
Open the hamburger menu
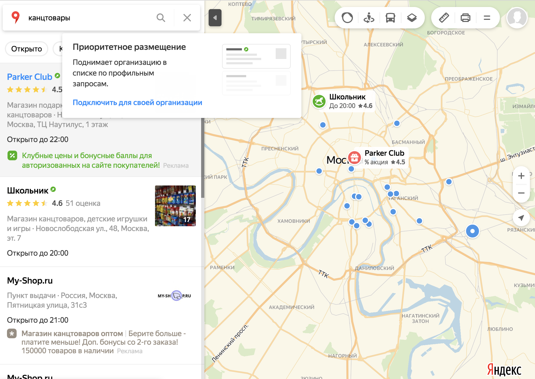click(x=487, y=18)
